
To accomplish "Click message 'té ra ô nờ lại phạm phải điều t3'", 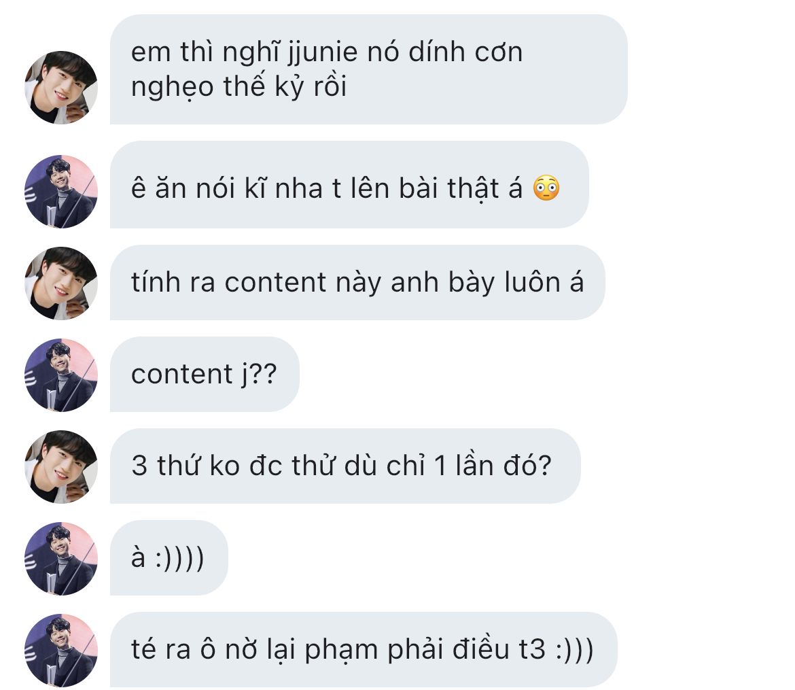I will [x=364, y=650].
